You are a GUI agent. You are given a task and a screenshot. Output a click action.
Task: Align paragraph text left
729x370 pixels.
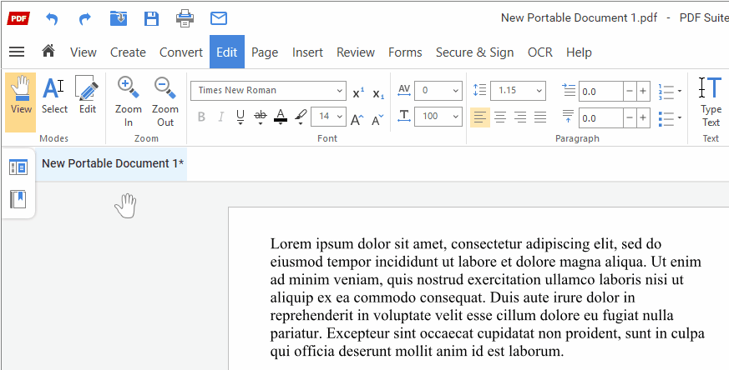[480, 117]
